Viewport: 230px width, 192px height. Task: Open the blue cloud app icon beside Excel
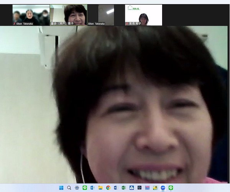pyautogui.click(x=131, y=188)
